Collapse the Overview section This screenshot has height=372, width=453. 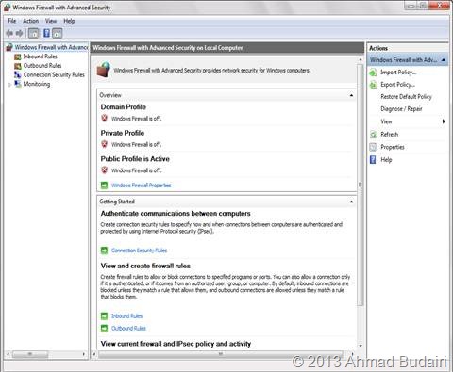(x=351, y=95)
